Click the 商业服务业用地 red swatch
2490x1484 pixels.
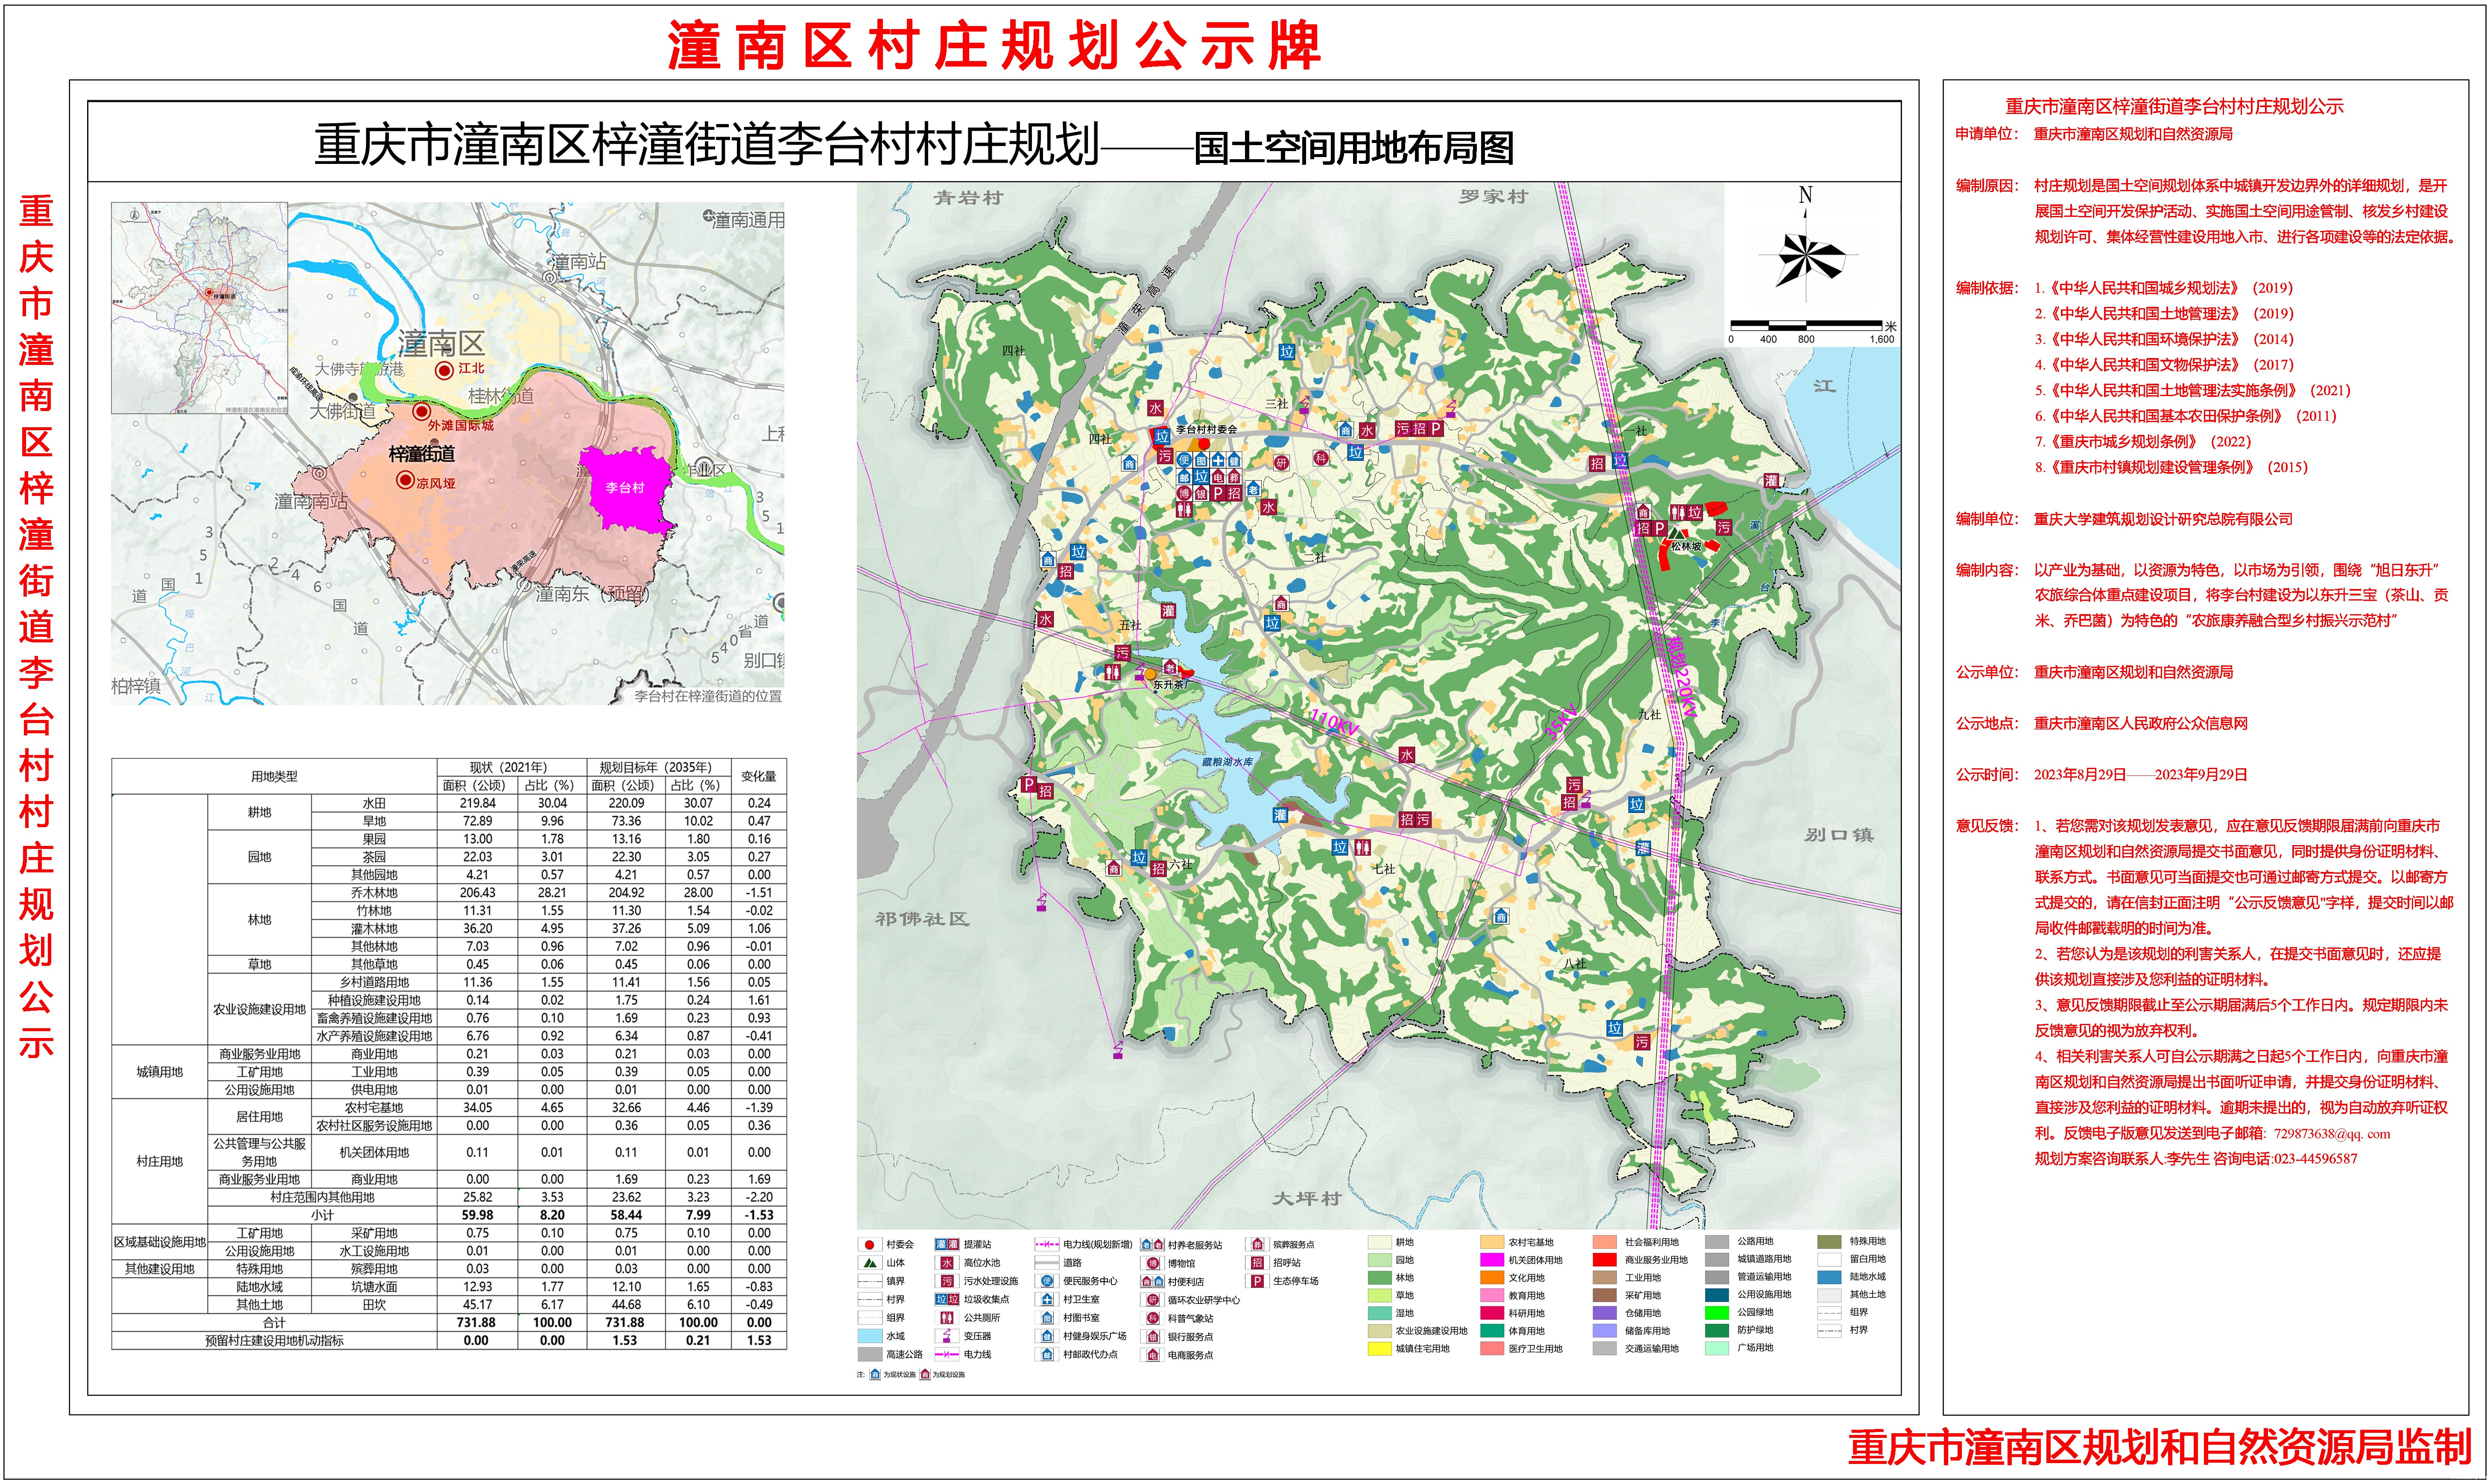pyautogui.click(x=1604, y=1260)
